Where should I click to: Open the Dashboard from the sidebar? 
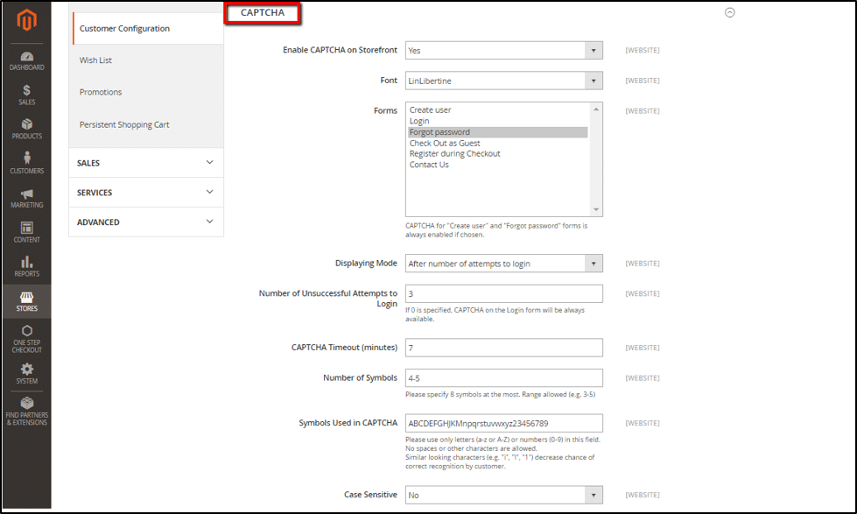(26, 61)
